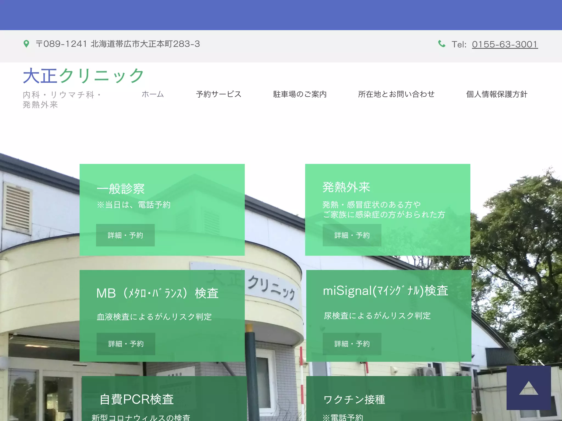Click the 尿検査によるがんリスク判定 description
The image size is (562, 421).
pos(377,315)
